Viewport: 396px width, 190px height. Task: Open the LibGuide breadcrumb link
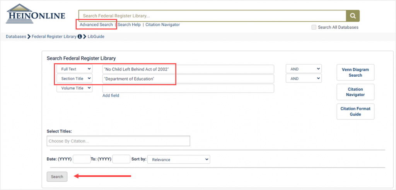(x=96, y=37)
